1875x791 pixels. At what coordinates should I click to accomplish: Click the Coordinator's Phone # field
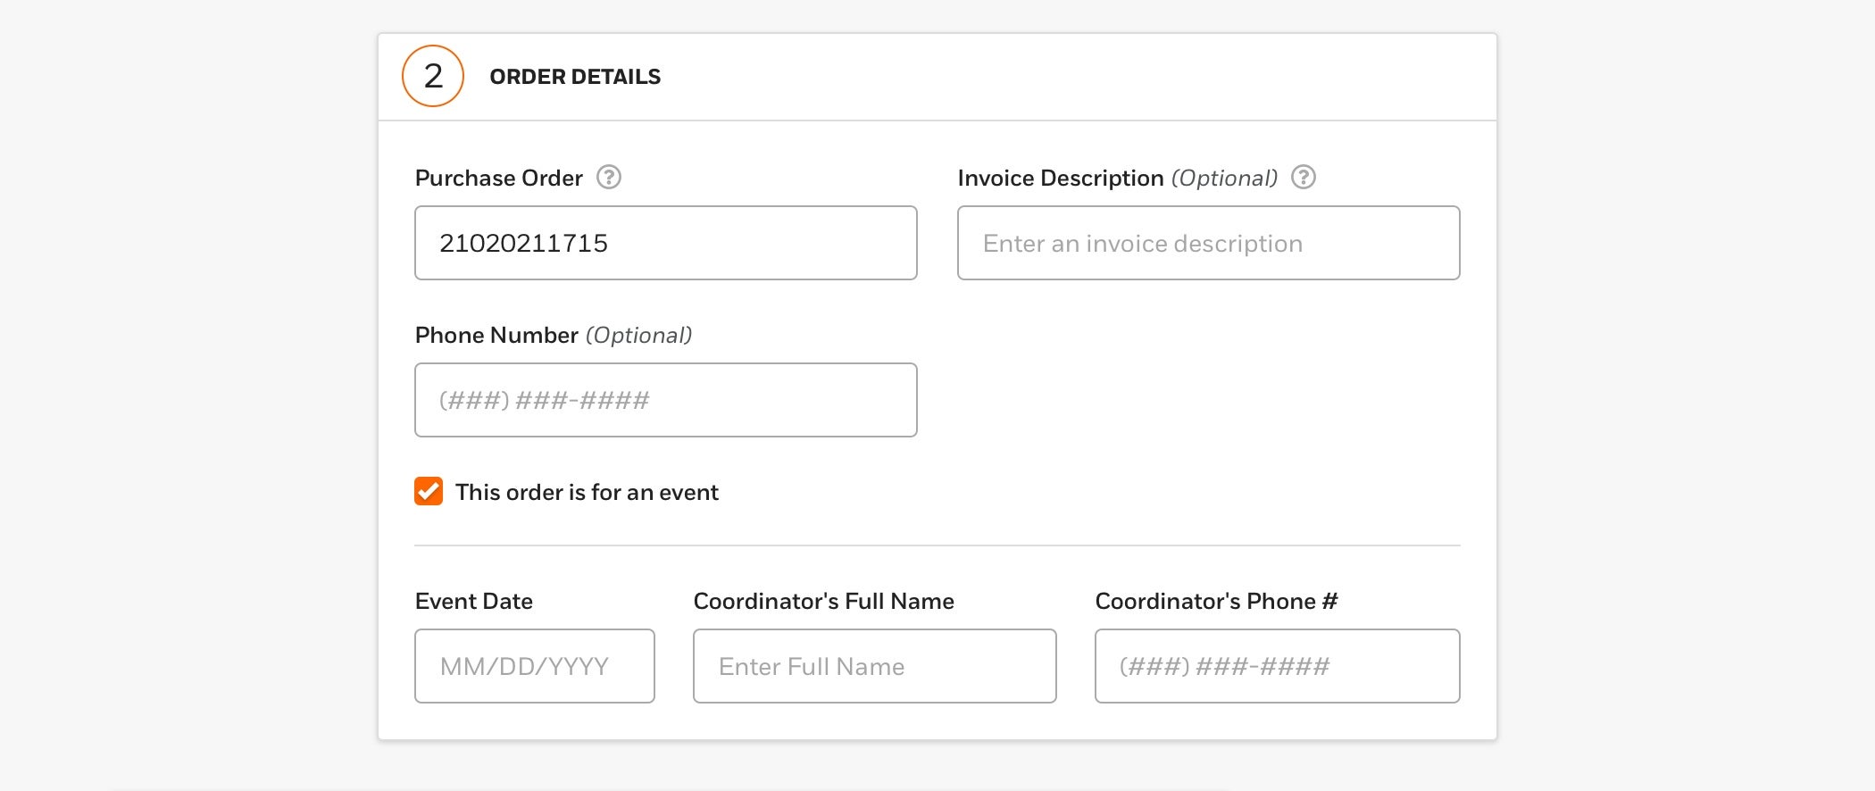[1278, 666]
